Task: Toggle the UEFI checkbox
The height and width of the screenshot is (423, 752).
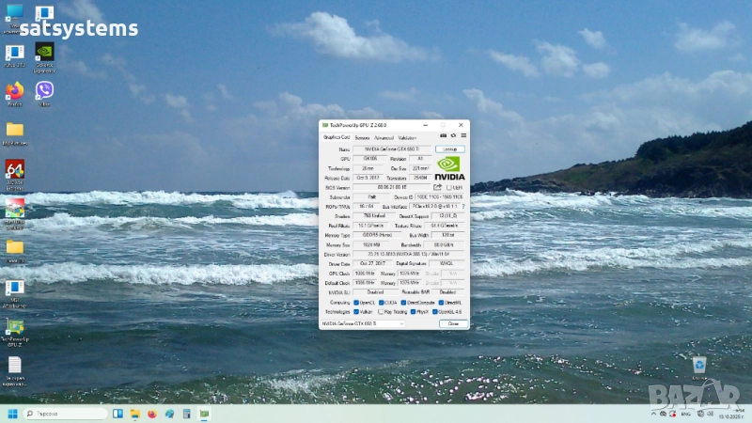Action: (449, 187)
